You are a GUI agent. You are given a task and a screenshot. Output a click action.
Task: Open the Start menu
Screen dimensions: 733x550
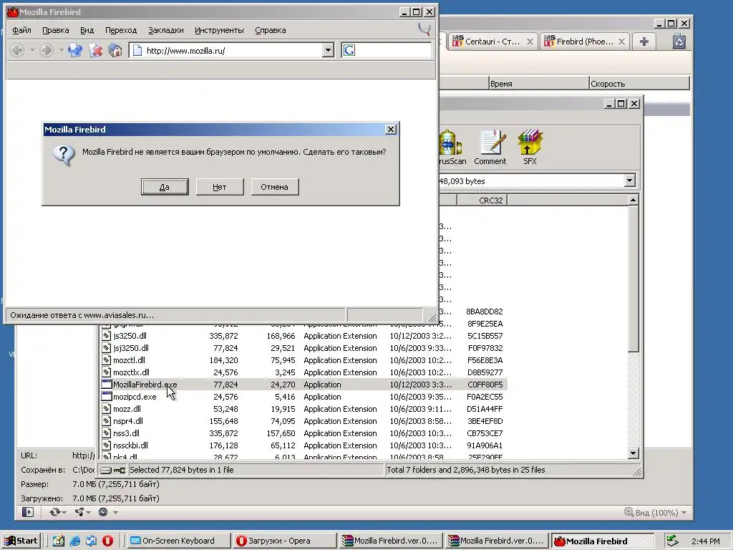(x=21, y=541)
